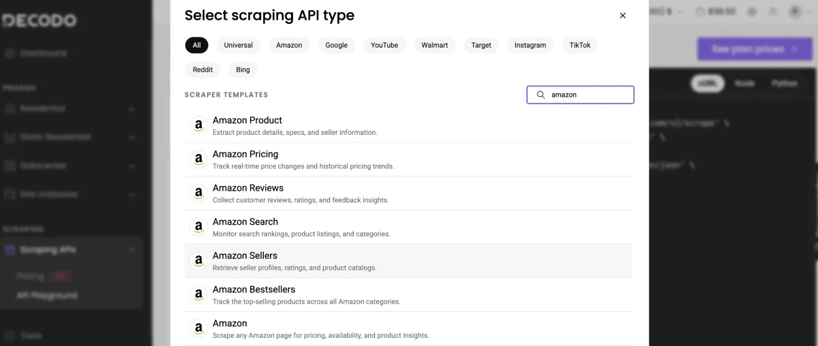Filter templates by Instagram
Viewport: 818px width, 346px height.
[530, 45]
